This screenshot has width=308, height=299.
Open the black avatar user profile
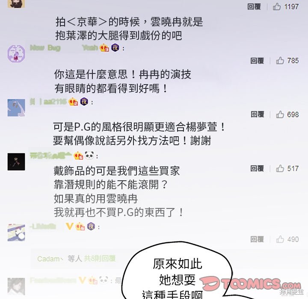[16, 161]
